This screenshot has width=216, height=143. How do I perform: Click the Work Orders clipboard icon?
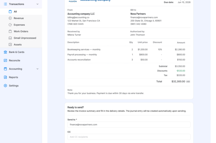[x=10, y=31]
